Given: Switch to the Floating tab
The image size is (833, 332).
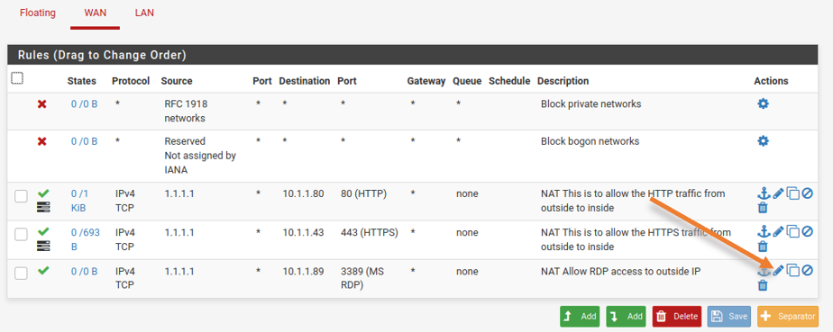Looking at the screenshot, I should click(x=38, y=13).
